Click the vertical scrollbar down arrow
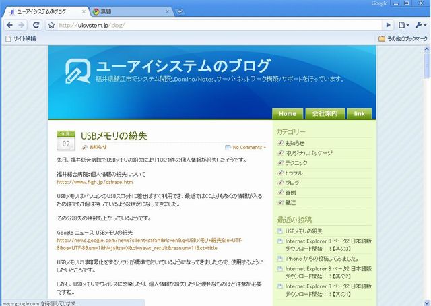 (426, 302)
